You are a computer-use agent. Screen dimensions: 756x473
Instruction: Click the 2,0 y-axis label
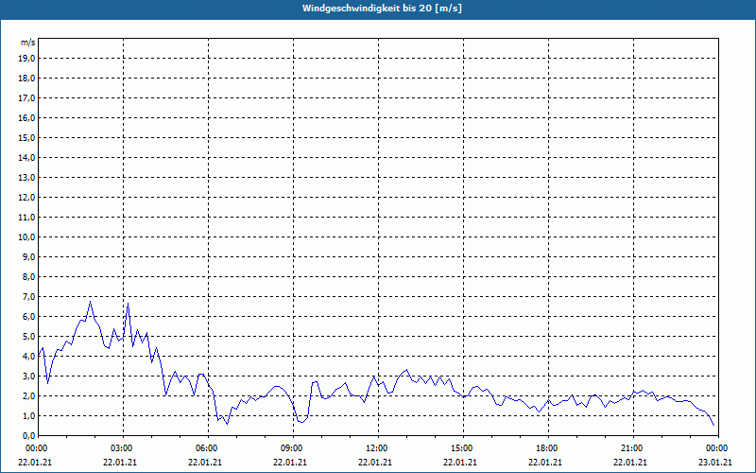coord(29,395)
